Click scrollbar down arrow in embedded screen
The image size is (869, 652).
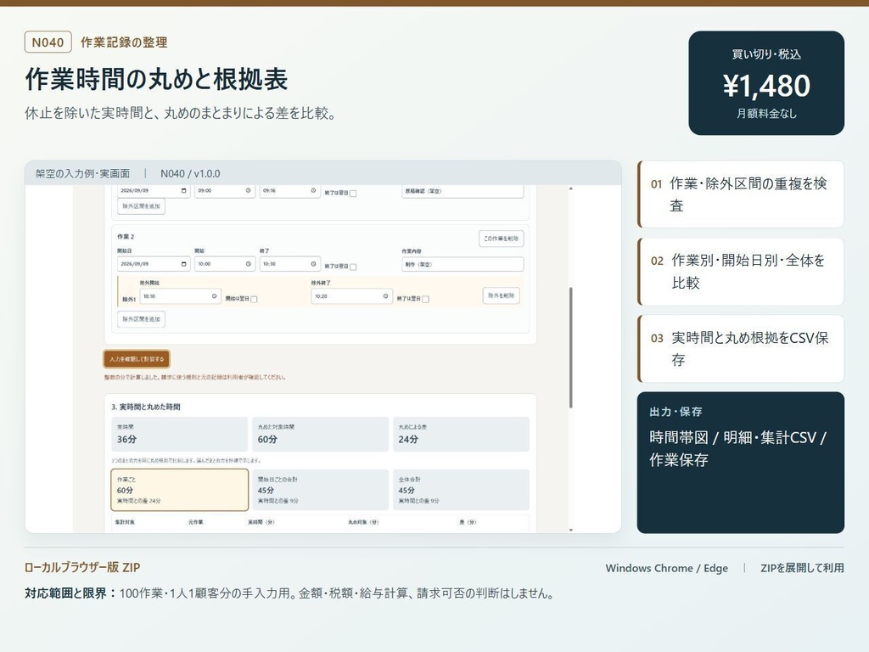571,530
